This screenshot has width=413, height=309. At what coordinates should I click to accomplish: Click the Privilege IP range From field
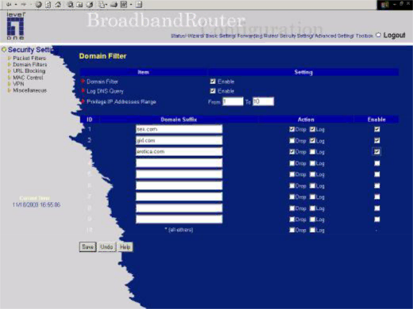pos(233,101)
